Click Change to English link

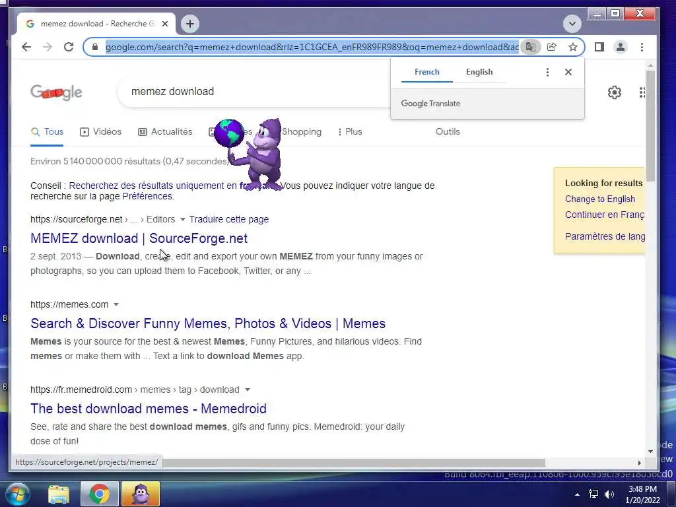(599, 199)
